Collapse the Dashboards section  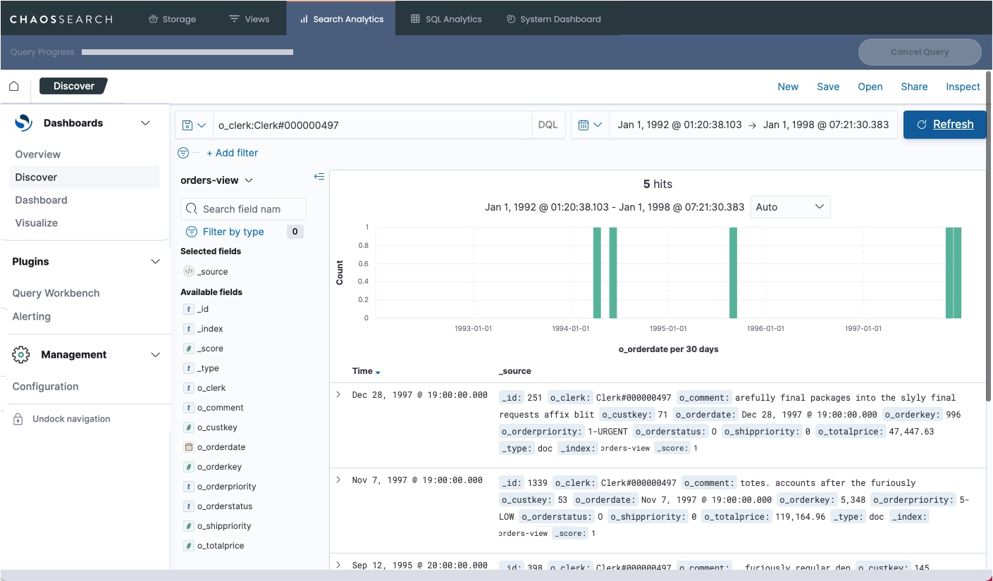point(145,123)
